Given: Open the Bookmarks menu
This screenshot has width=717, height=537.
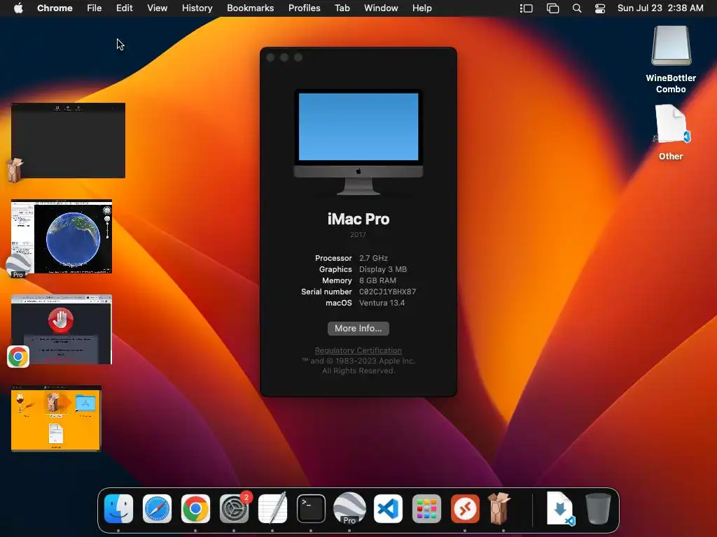Looking at the screenshot, I should (250, 8).
